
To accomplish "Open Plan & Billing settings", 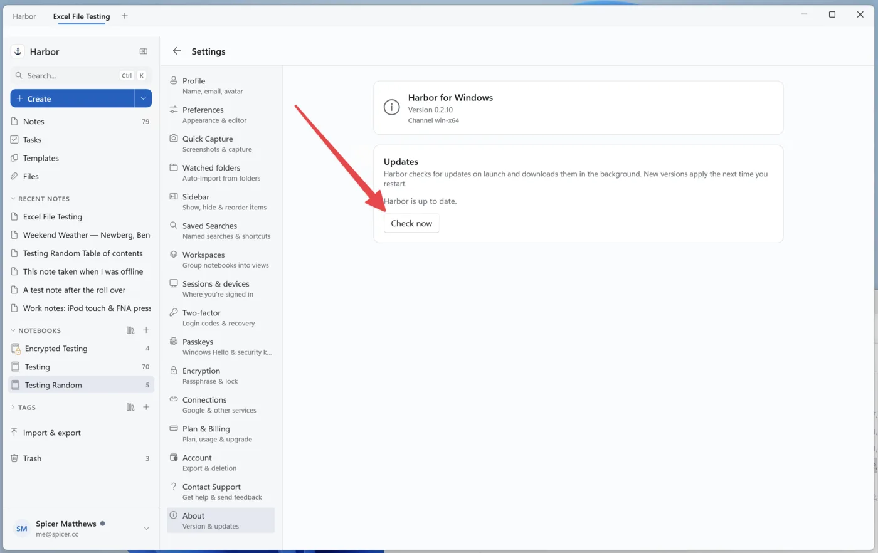I will 221,434.
